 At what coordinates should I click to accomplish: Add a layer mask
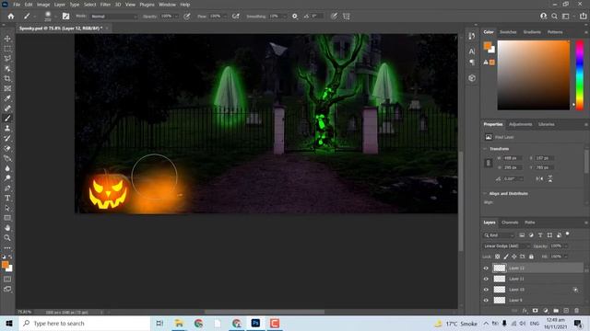pyautogui.click(x=535, y=311)
